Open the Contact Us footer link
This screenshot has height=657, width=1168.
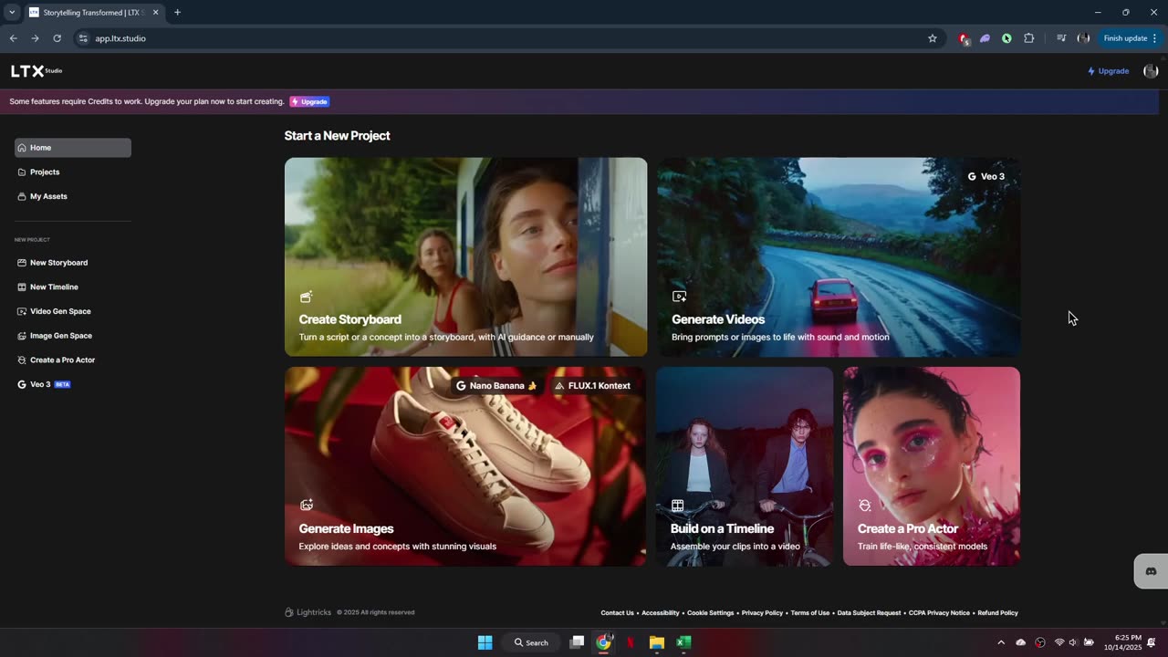tap(617, 613)
